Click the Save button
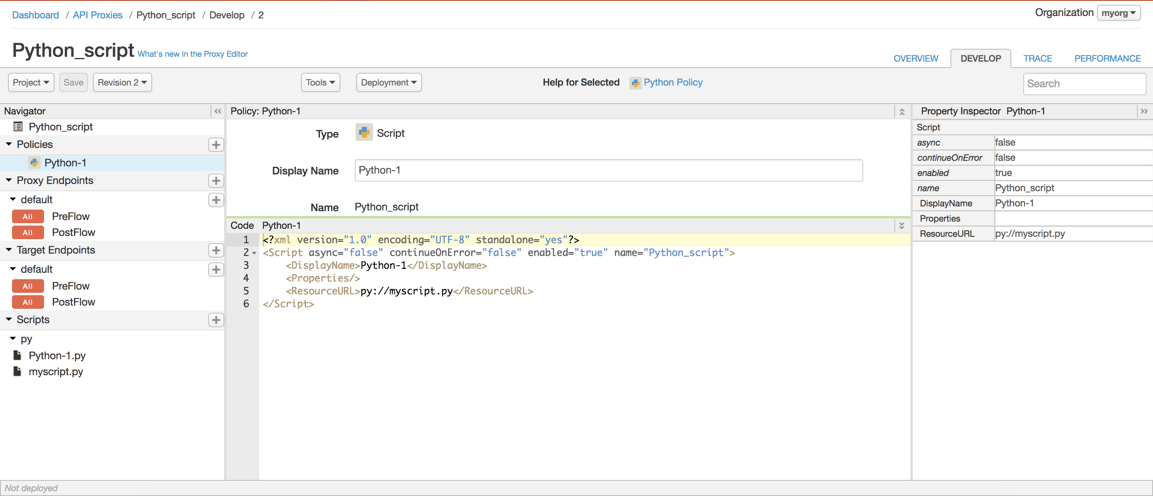1153x496 pixels. click(73, 82)
